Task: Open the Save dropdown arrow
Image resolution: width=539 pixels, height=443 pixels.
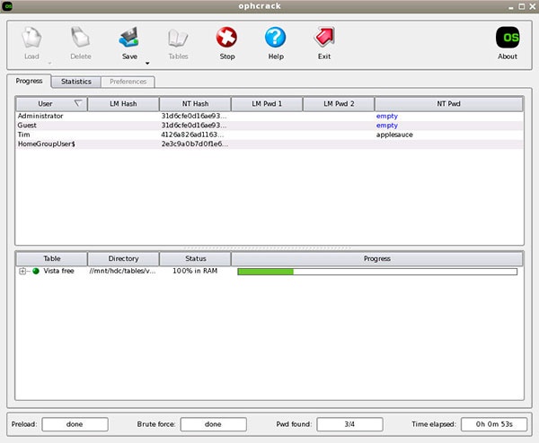Action: (x=146, y=64)
